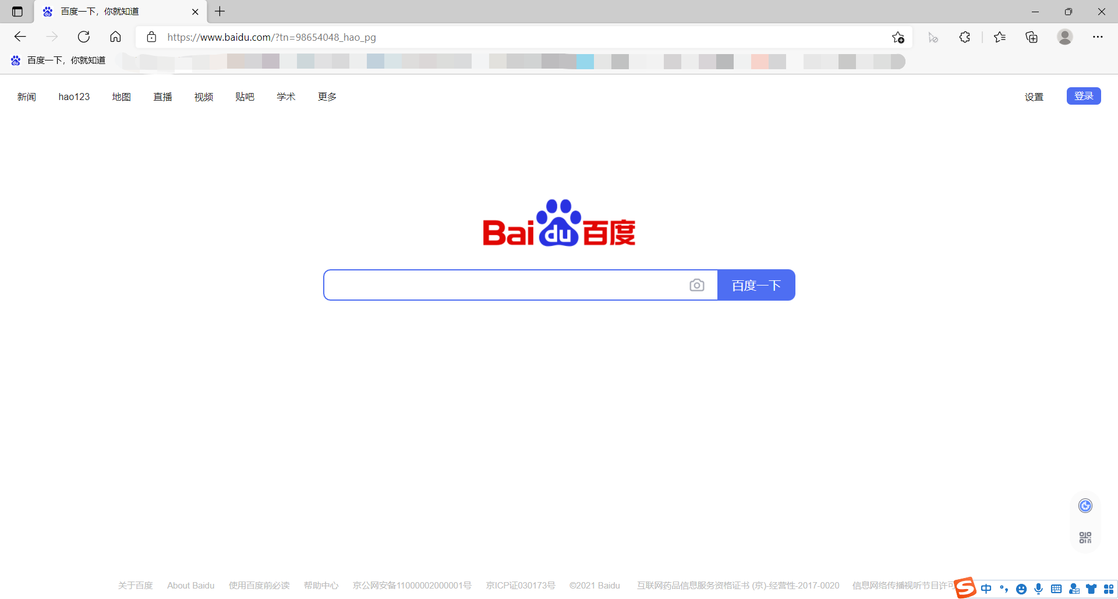Click the QR code icon on the right
This screenshot has height=599, width=1118.
(x=1084, y=537)
